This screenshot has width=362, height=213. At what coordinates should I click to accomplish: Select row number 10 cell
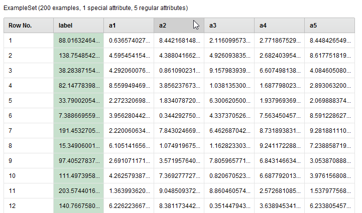click(29, 176)
